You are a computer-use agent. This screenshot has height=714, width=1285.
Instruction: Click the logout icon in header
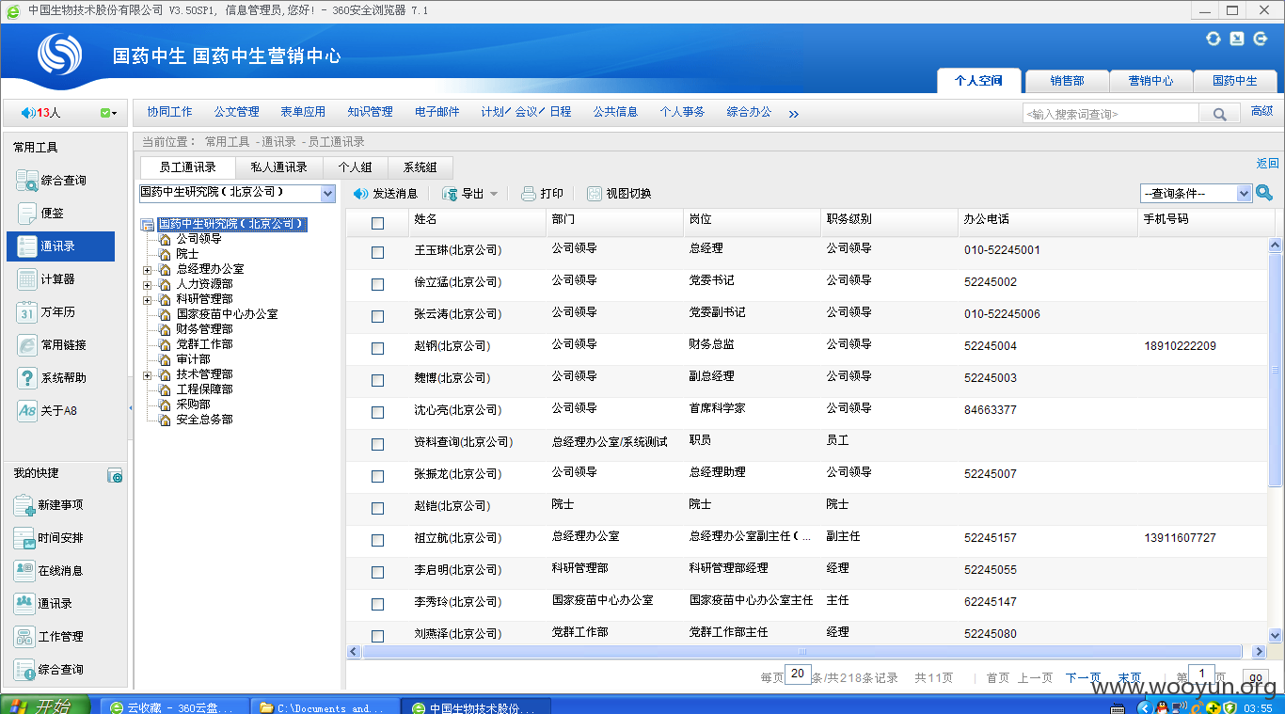(x=1261, y=39)
